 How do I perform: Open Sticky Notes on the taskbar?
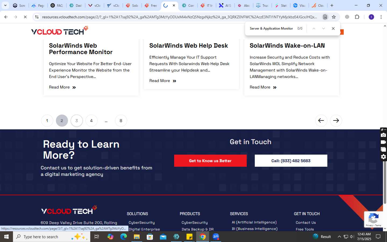click(x=189, y=237)
